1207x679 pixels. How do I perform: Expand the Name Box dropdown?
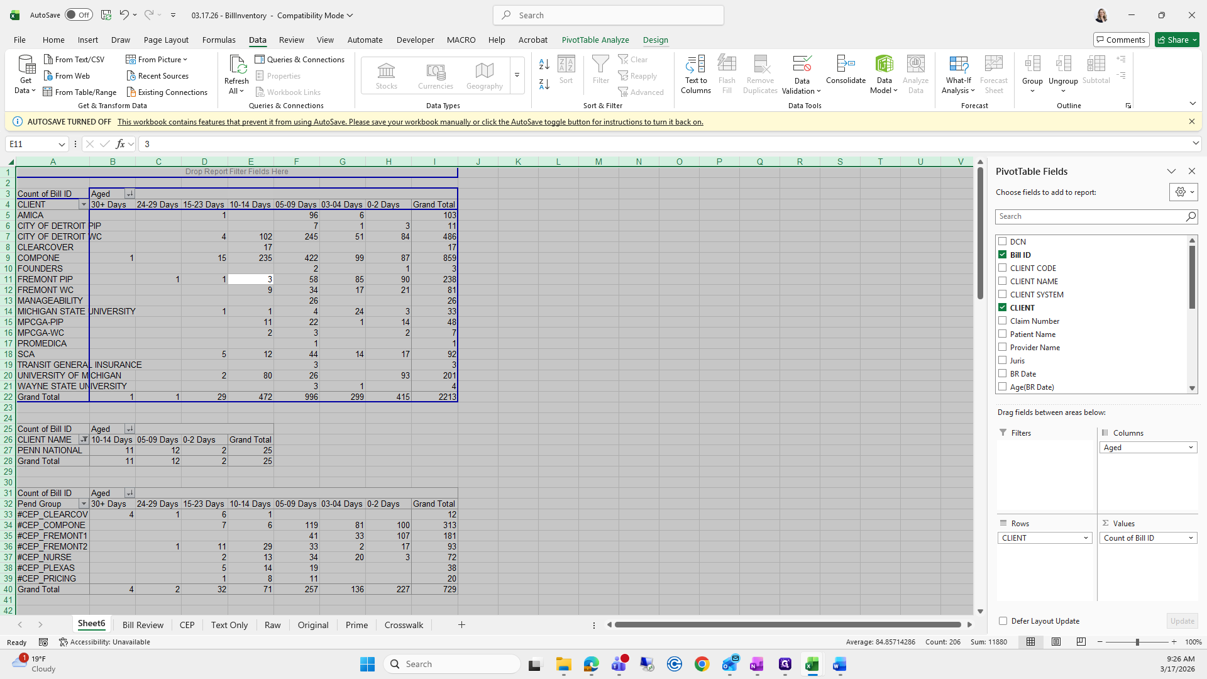pos(62,144)
